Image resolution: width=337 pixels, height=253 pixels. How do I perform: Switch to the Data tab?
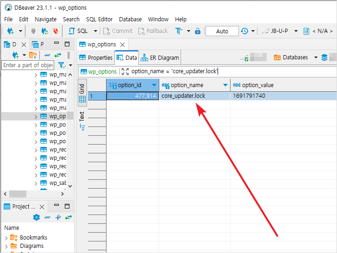click(x=127, y=57)
